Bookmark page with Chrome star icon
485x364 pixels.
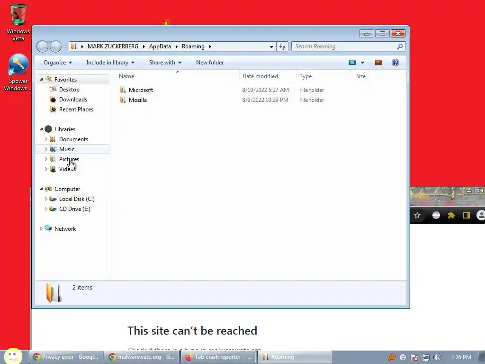click(x=417, y=215)
